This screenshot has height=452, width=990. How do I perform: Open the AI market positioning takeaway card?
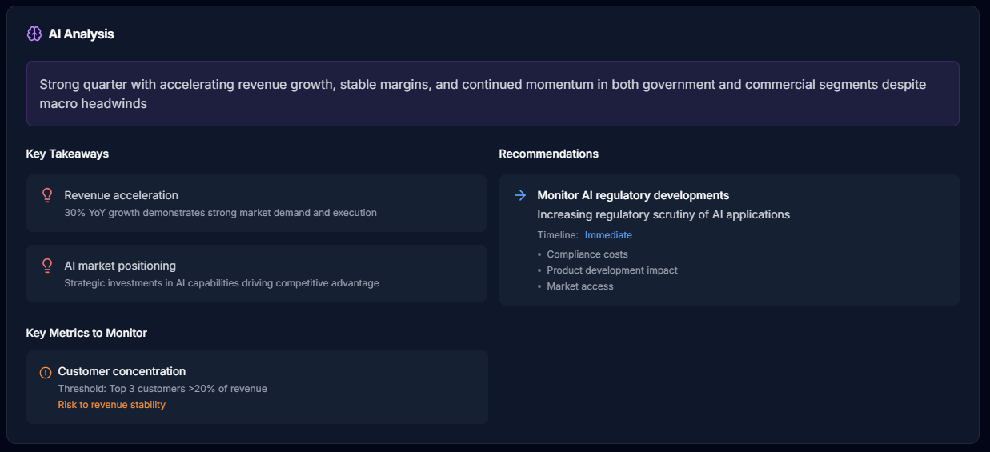pos(256,274)
